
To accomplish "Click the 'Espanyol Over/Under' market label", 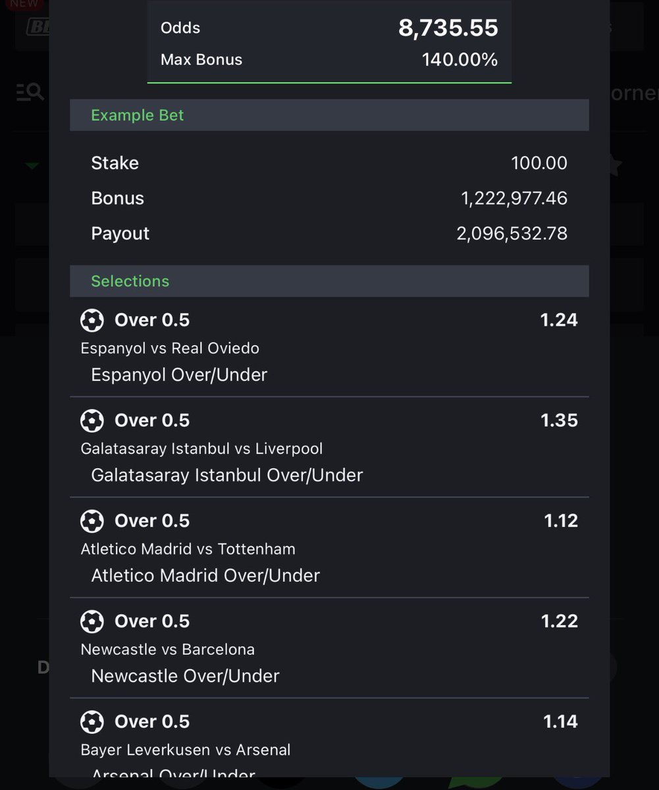I will [179, 375].
